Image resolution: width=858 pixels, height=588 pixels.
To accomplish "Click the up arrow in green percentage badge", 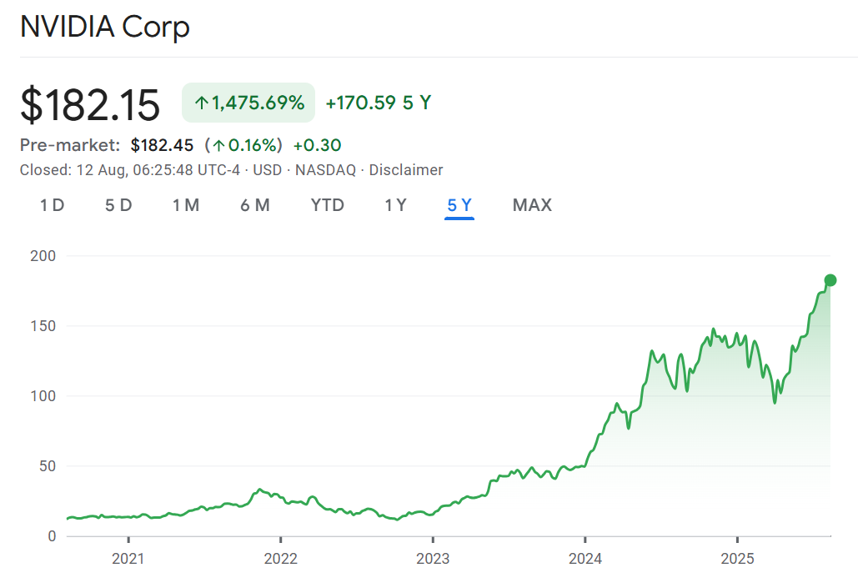I will [x=201, y=103].
